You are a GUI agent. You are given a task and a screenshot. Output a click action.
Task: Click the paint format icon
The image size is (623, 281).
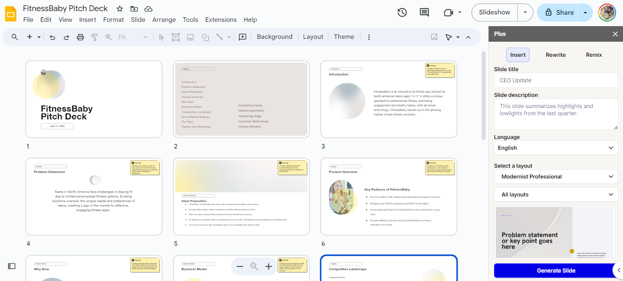point(94,37)
